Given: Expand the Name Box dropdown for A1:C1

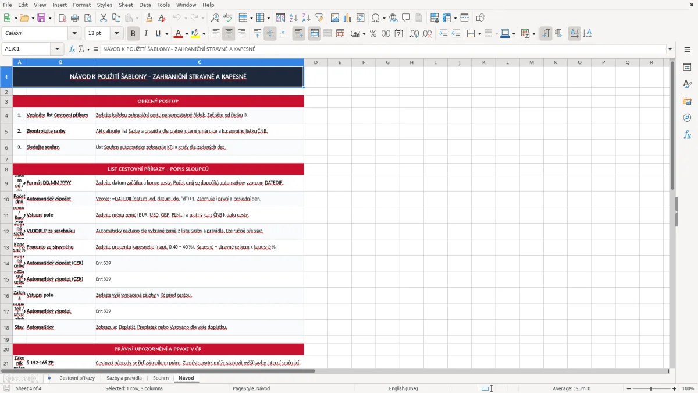Looking at the screenshot, I should pyautogui.click(x=57, y=49).
